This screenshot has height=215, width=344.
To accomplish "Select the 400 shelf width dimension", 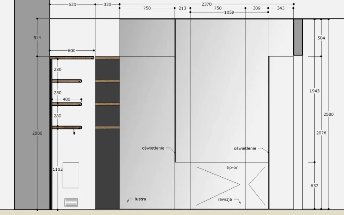I will pos(67,99).
